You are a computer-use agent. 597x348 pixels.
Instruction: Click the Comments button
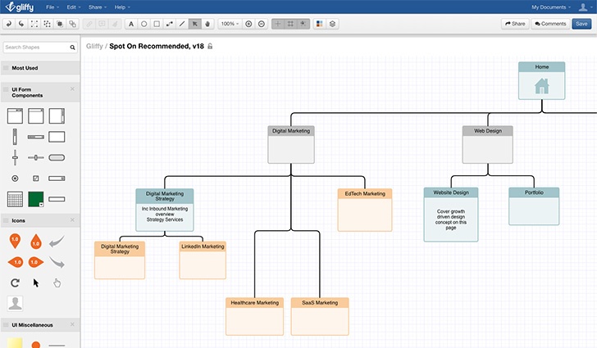coord(550,24)
